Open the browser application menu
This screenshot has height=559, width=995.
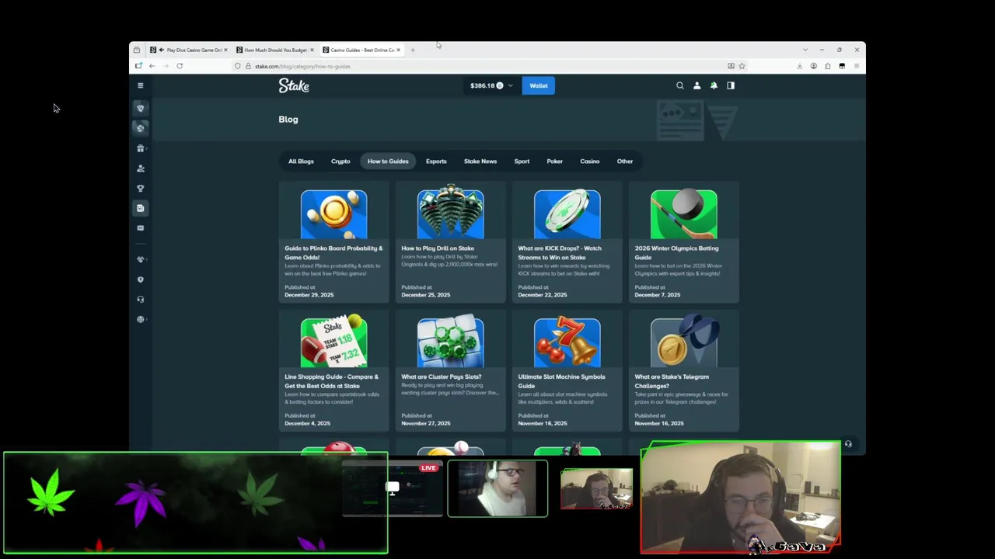click(x=857, y=66)
